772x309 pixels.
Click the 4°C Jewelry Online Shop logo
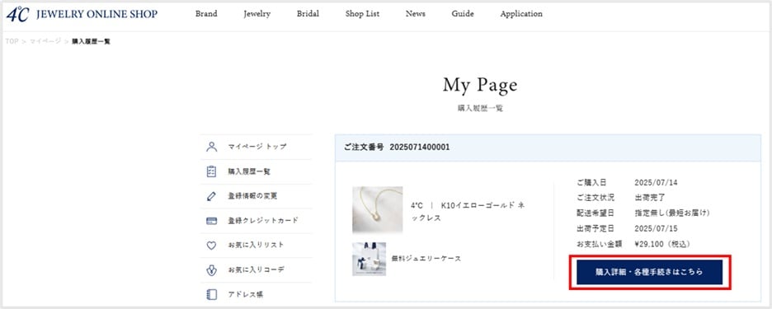click(x=82, y=14)
